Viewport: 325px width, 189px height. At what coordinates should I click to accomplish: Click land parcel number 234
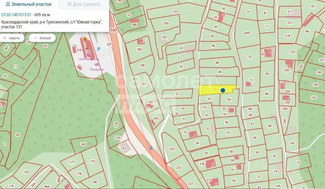(172, 149)
